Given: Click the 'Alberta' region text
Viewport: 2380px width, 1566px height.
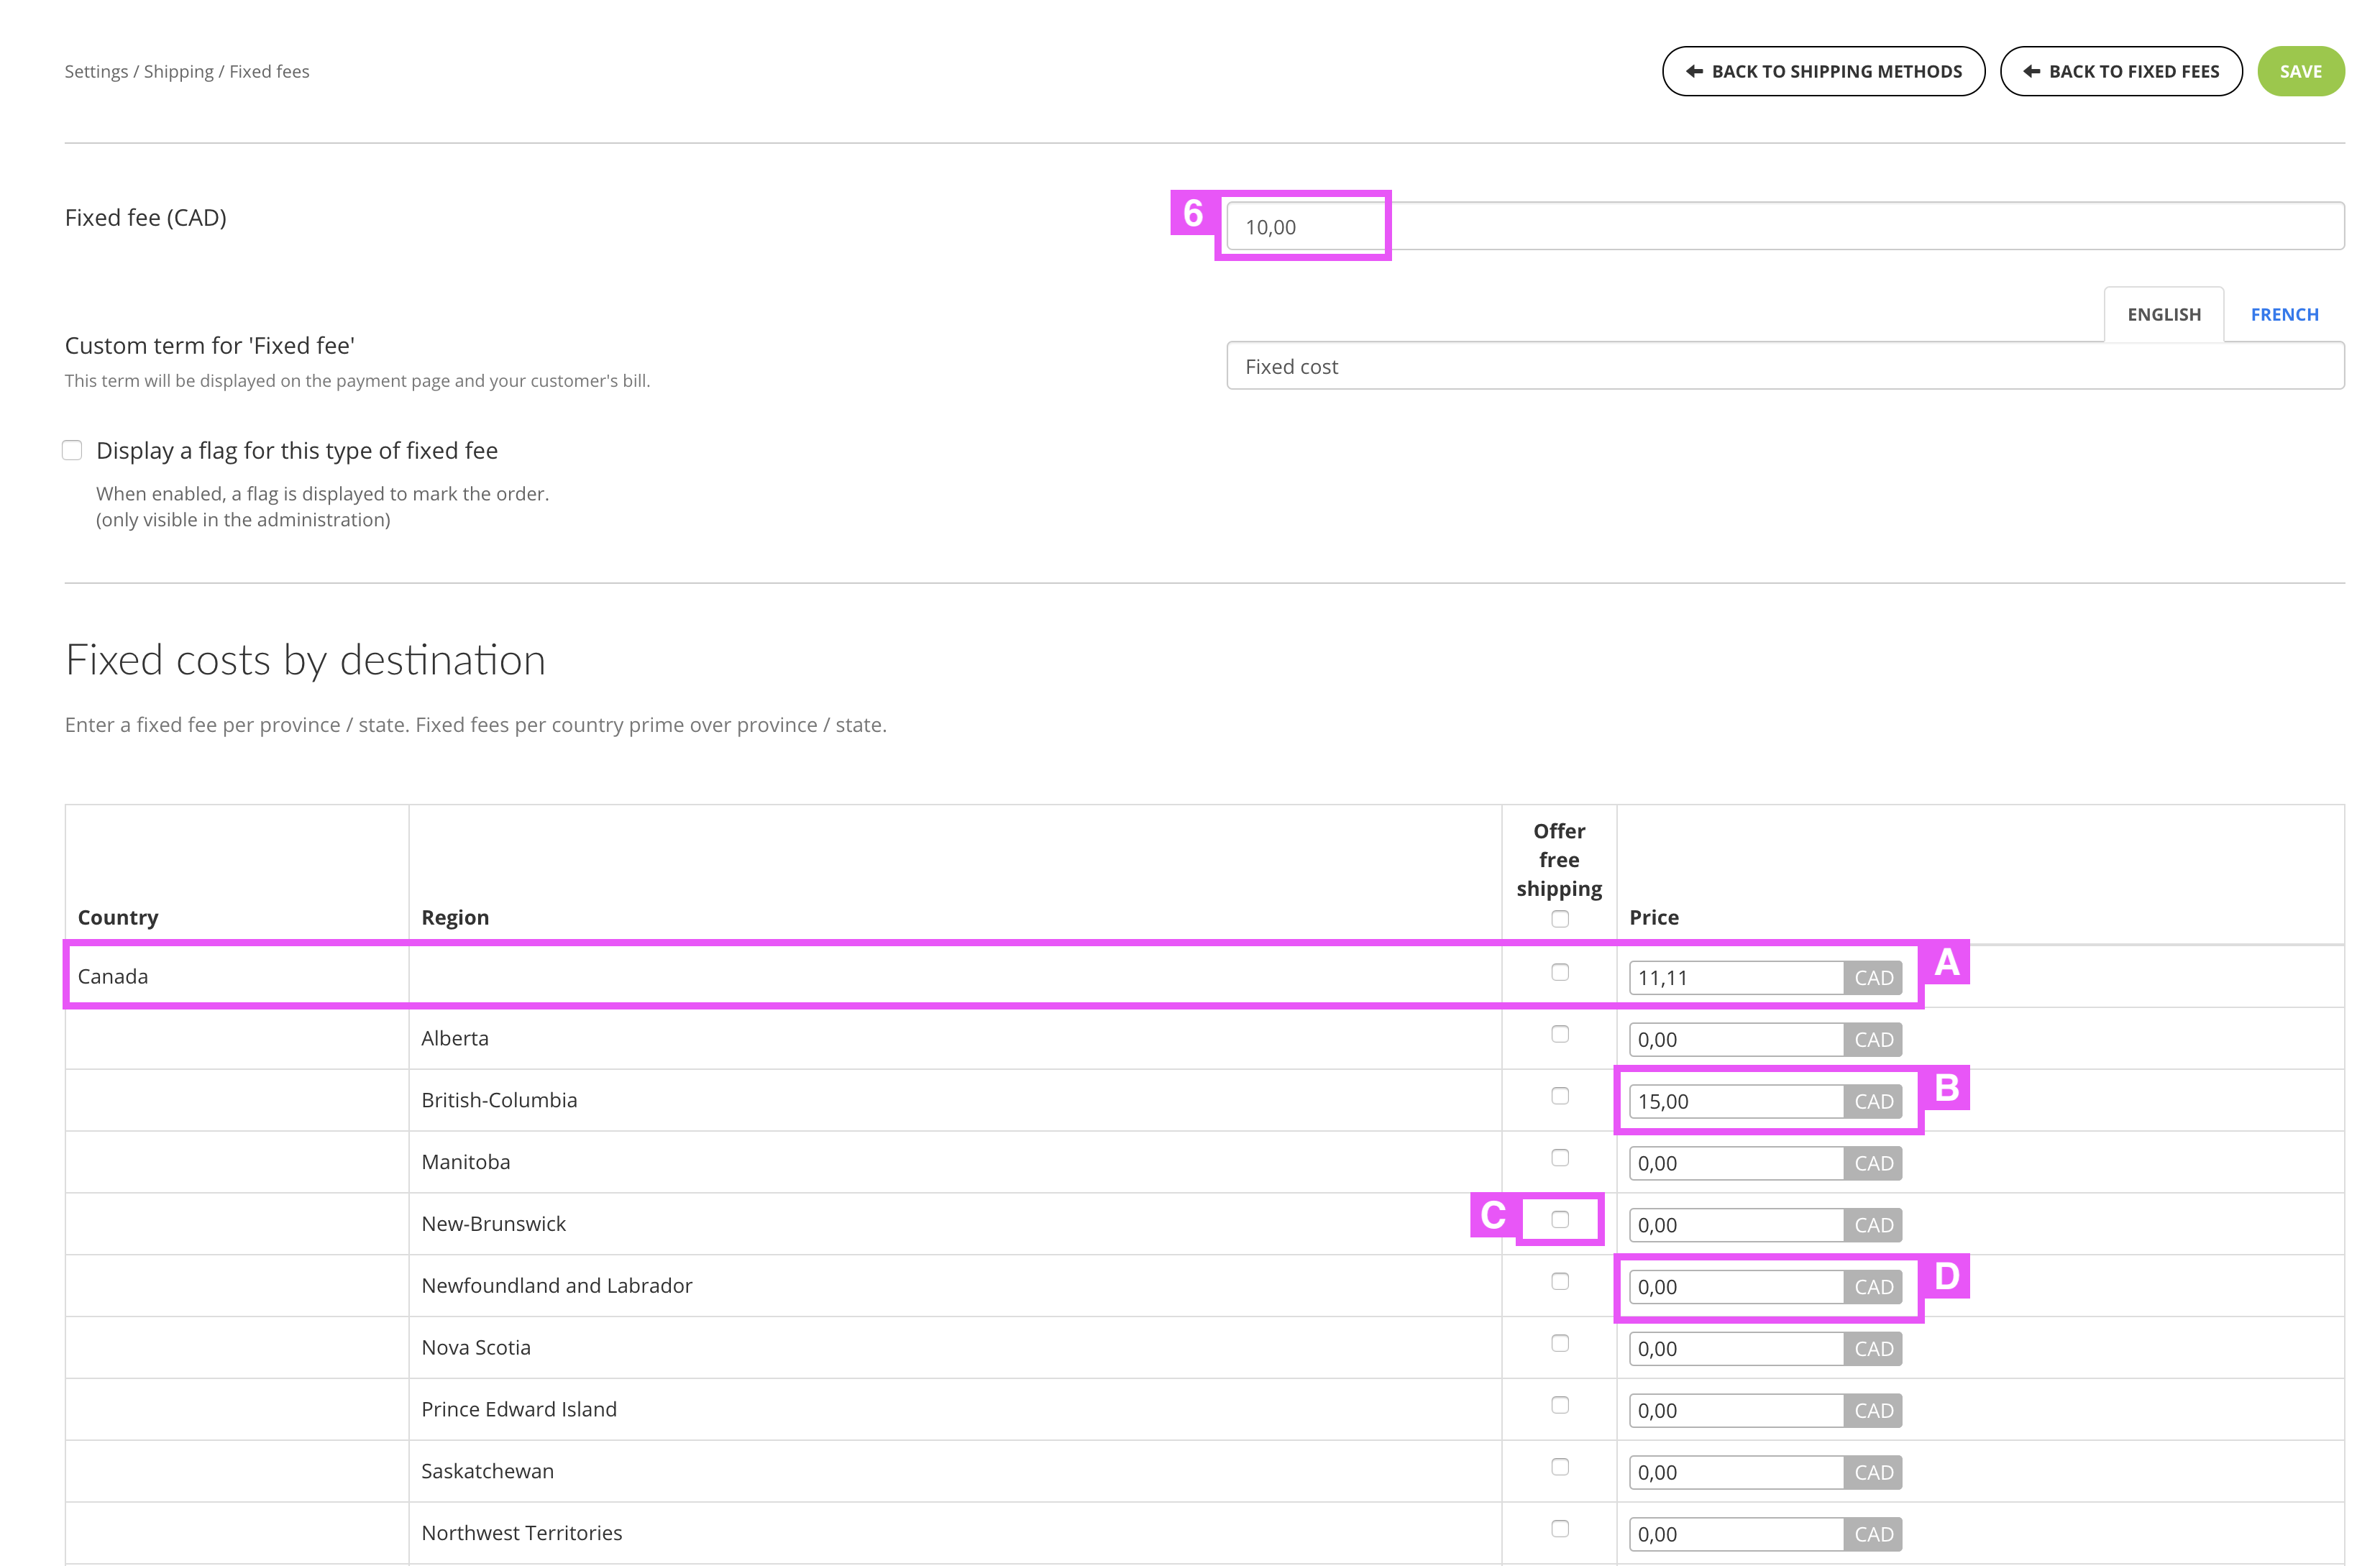Looking at the screenshot, I should [455, 1038].
